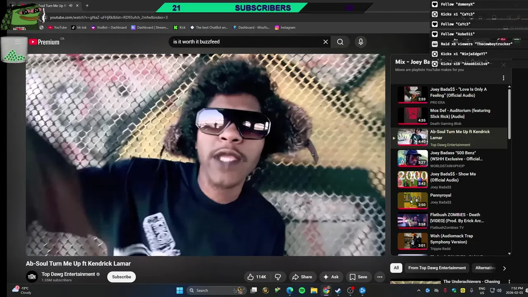Play Love Is Only A Feeling from the mix
Image resolution: width=528 pixels, height=297 pixels.
[449, 95]
